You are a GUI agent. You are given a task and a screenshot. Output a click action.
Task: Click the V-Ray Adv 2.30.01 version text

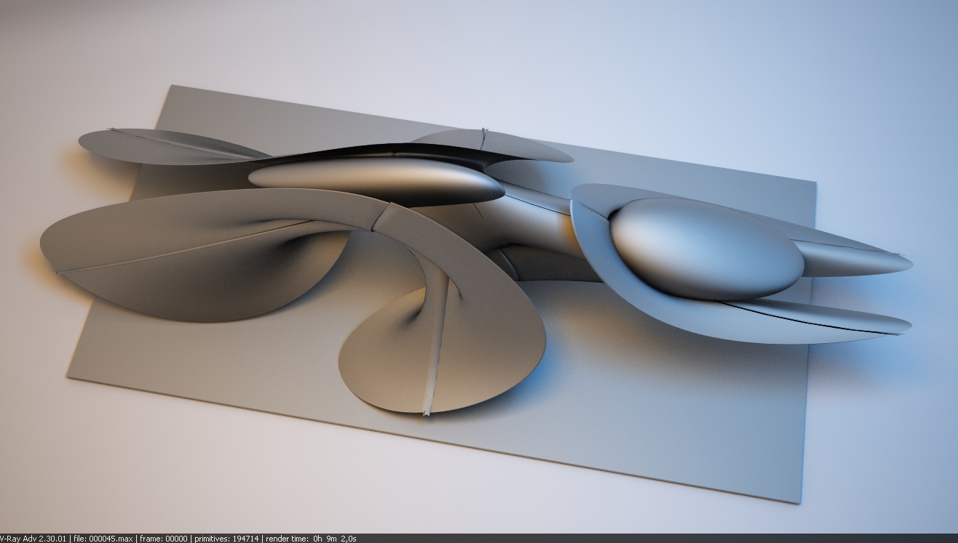[x=33, y=539]
